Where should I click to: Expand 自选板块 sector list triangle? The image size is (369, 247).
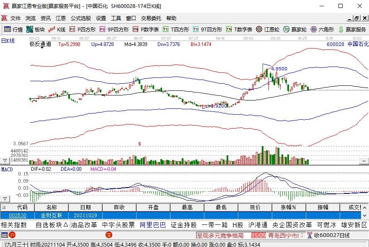(x=66, y=225)
